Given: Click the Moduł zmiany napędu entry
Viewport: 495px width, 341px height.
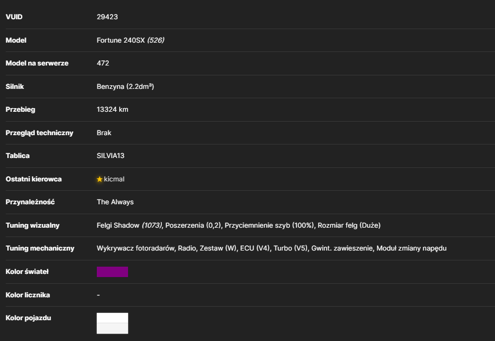Looking at the screenshot, I should tap(411, 248).
